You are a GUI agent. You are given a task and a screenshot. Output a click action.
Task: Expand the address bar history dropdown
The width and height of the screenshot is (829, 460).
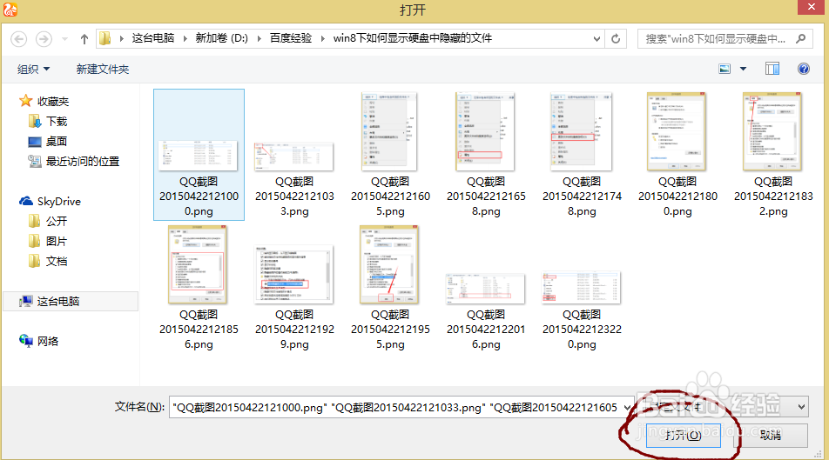pyautogui.click(x=596, y=38)
